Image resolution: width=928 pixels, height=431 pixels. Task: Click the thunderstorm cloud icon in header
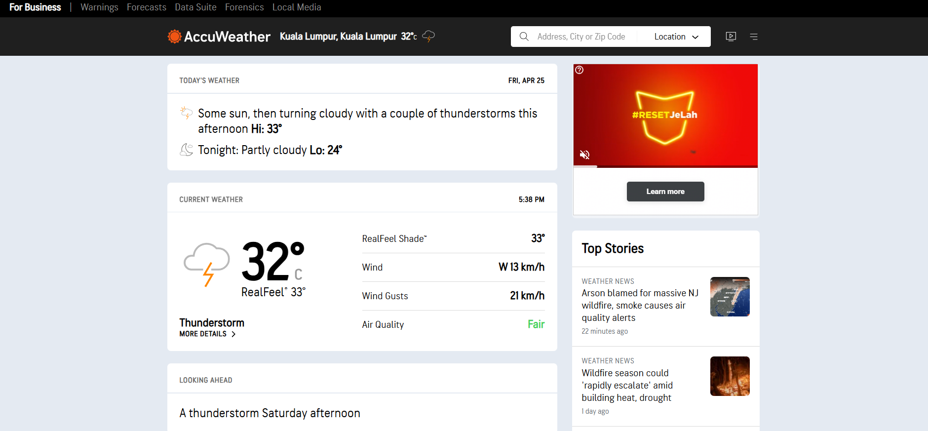(428, 36)
